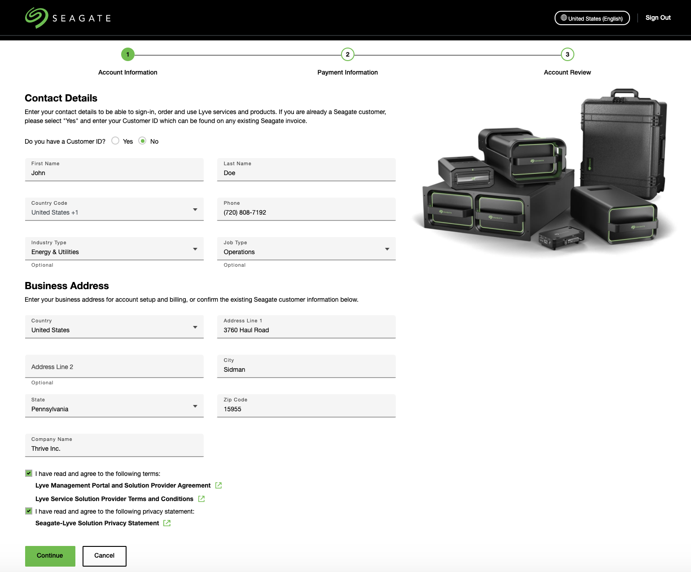Open Lyve Management Portal and Solution Provider Agreement
Viewport: 691px width, 572px height.
[x=123, y=485]
